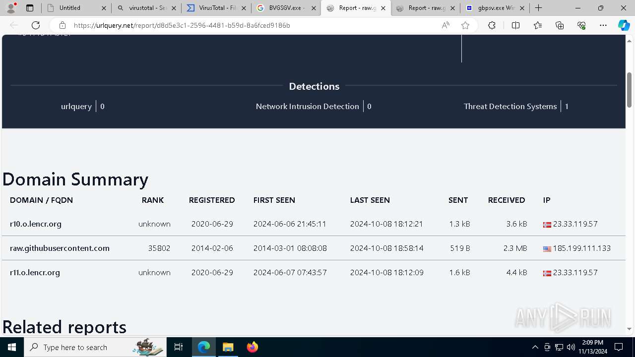
Task: Open the volume control icon
Action: [x=571, y=347]
